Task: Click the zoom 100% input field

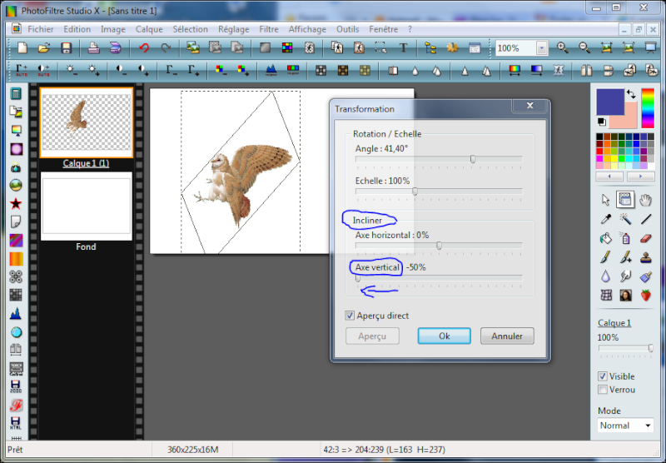Action: click(x=515, y=48)
